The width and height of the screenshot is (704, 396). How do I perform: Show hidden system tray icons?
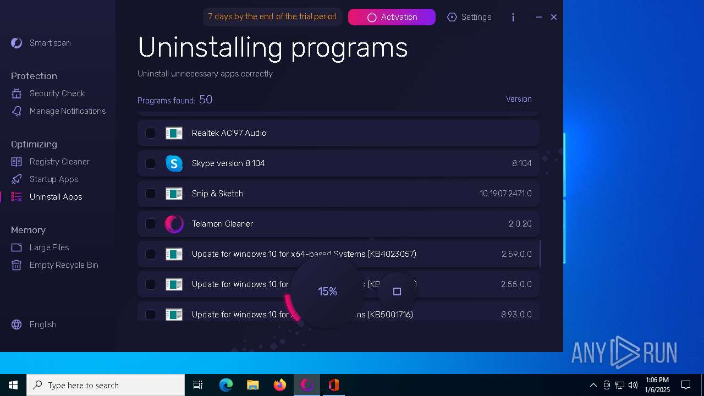coord(593,385)
